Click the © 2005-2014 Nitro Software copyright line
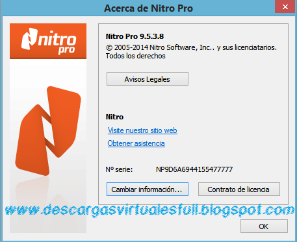Viewport: 297px width, 242px height. click(x=191, y=47)
